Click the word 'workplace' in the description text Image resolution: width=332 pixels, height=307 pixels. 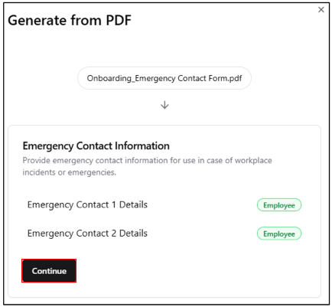(x=253, y=161)
